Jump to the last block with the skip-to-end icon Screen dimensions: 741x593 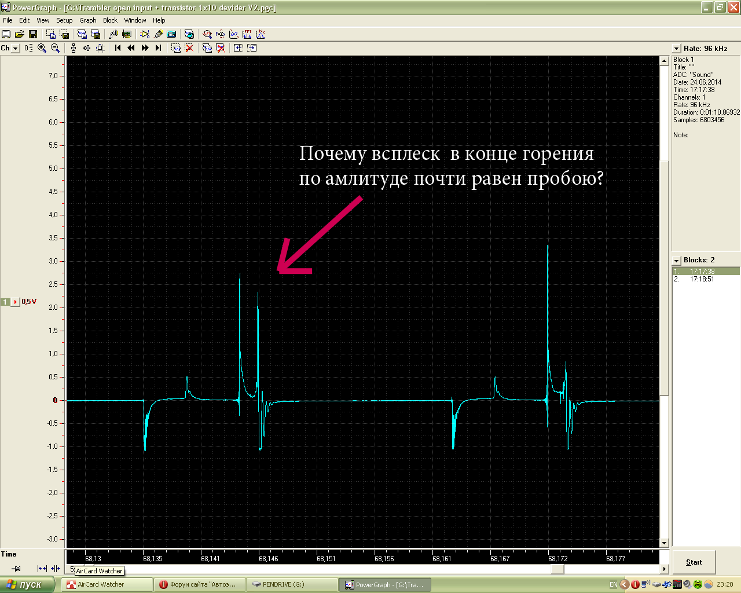point(158,48)
